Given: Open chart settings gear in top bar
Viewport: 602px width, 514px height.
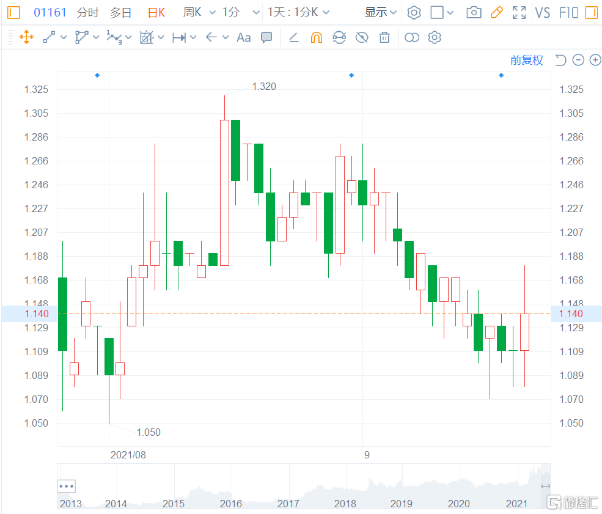Looking at the screenshot, I should tap(414, 13).
